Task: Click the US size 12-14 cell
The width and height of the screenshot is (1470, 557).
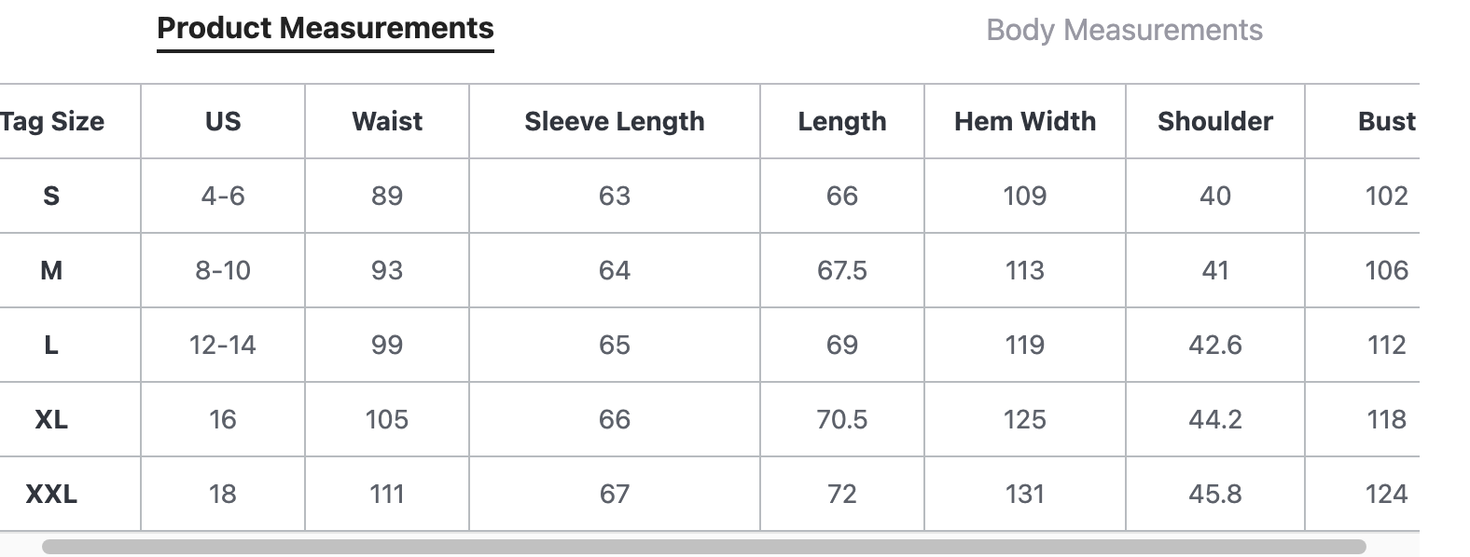Action: (x=223, y=345)
